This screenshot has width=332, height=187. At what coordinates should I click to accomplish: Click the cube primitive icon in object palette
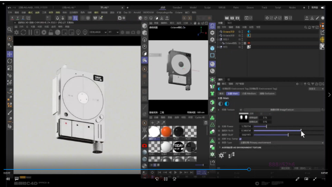212,49
